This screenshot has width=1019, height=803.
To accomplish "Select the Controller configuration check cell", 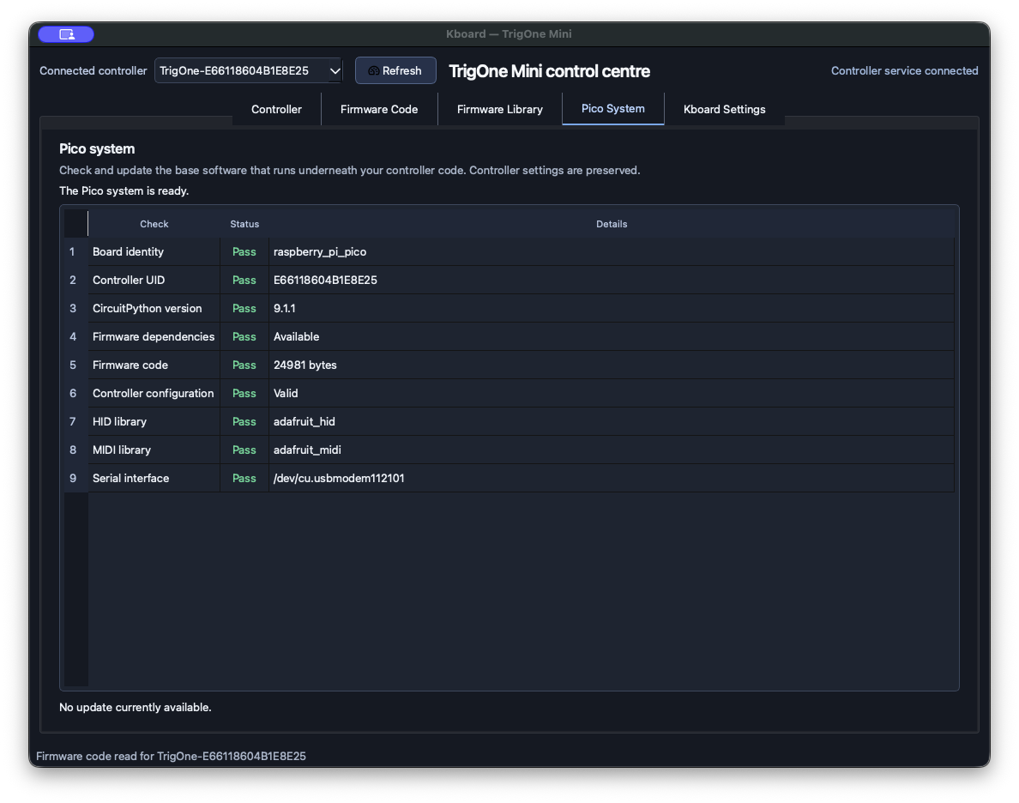I will pyautogui.click(x=154, y=394).
